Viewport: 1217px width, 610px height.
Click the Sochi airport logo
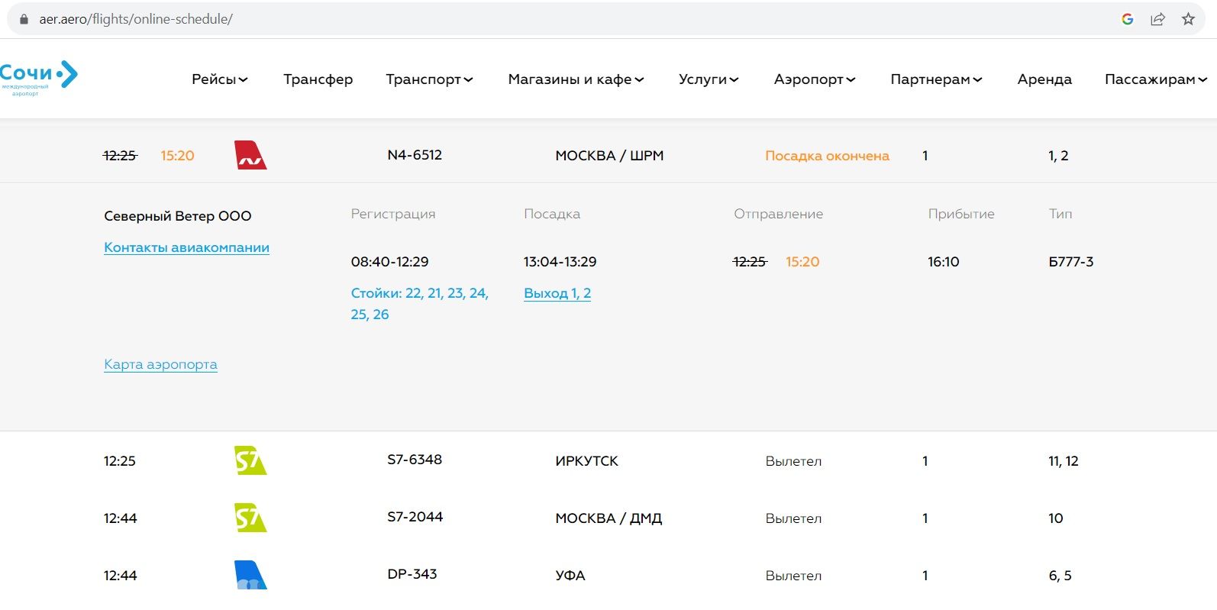point(38,77)
